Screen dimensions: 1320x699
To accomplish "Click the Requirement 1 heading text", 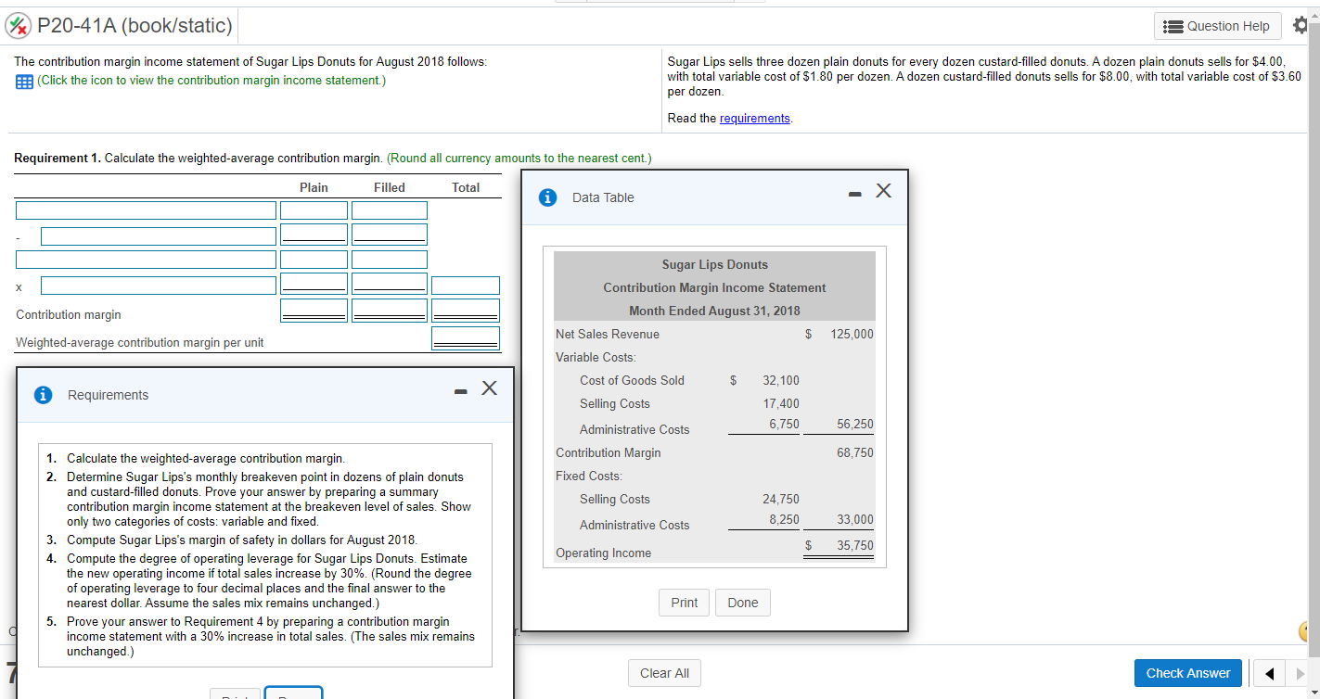I will [x=58, y=159].
